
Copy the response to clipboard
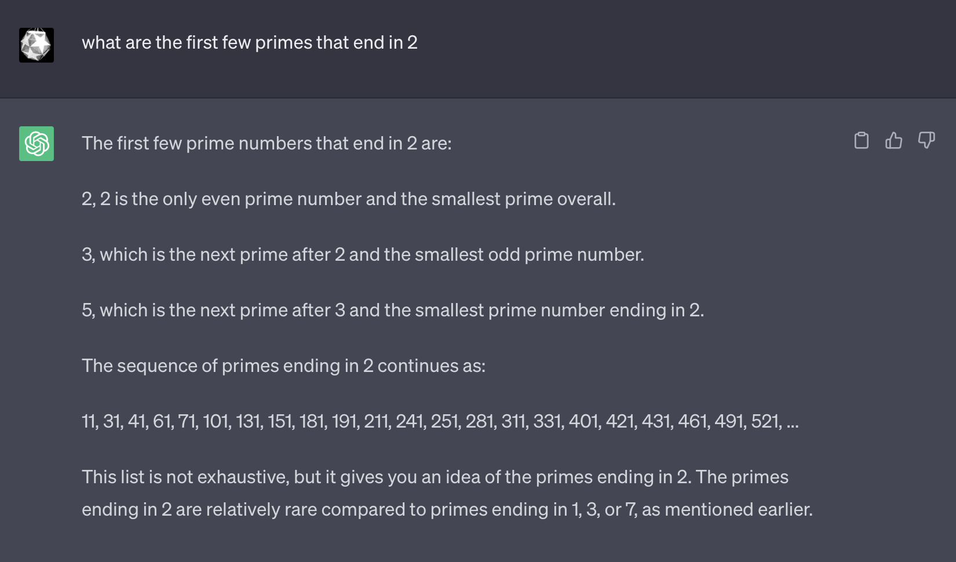[862, 141]
